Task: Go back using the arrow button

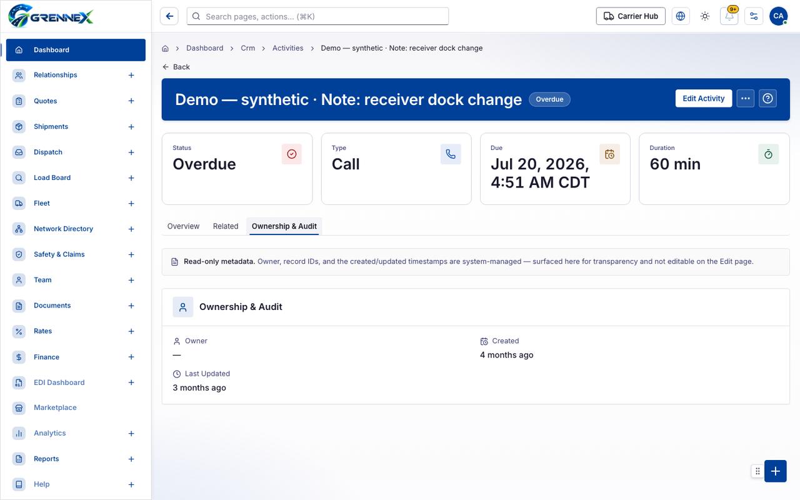Action: coord(169,16)
